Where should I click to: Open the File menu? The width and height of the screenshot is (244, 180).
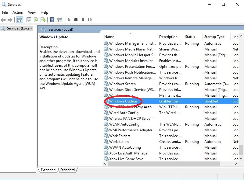pos(5,12)
